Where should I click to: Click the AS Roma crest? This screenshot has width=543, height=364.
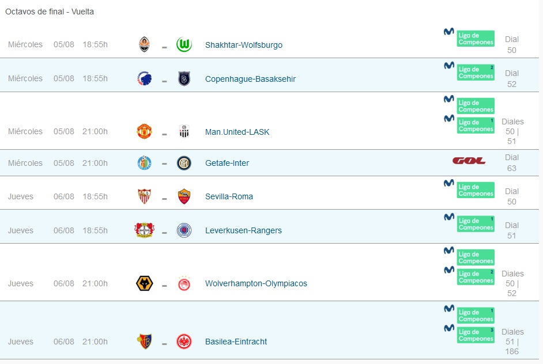184,196
